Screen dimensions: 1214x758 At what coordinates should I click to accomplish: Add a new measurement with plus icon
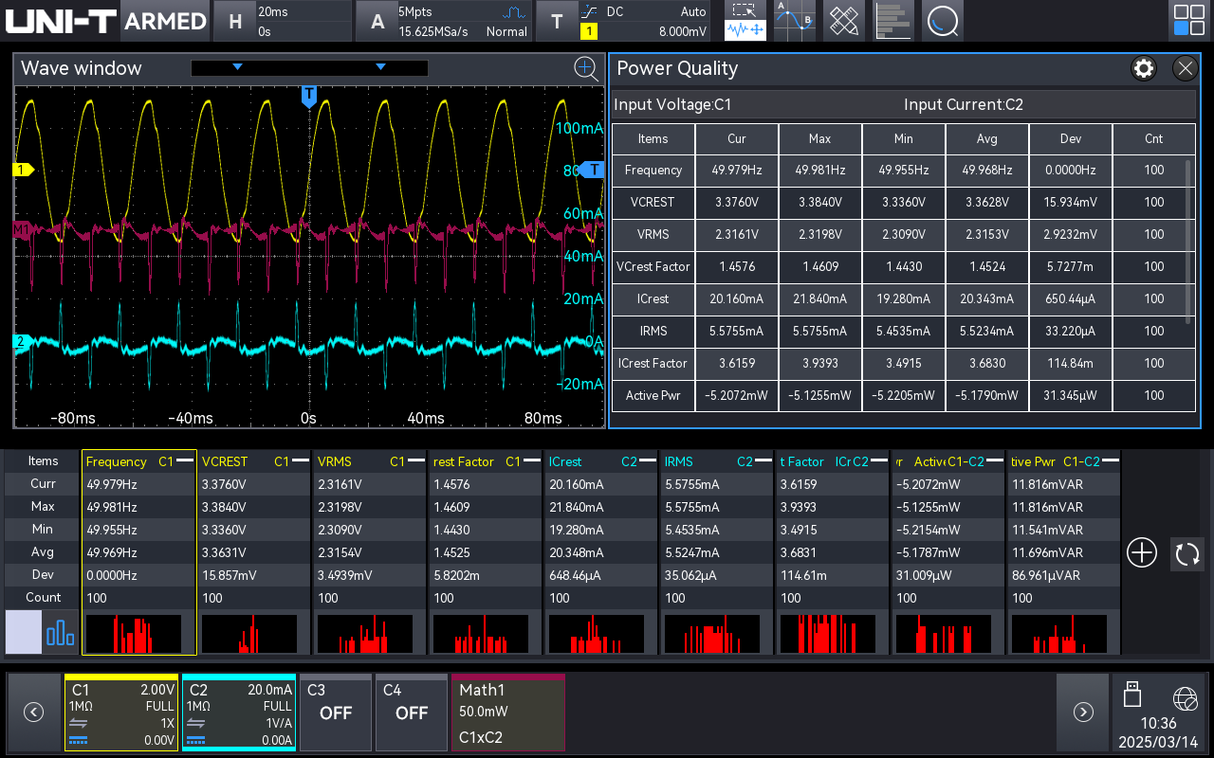(x=1142, y=553)
